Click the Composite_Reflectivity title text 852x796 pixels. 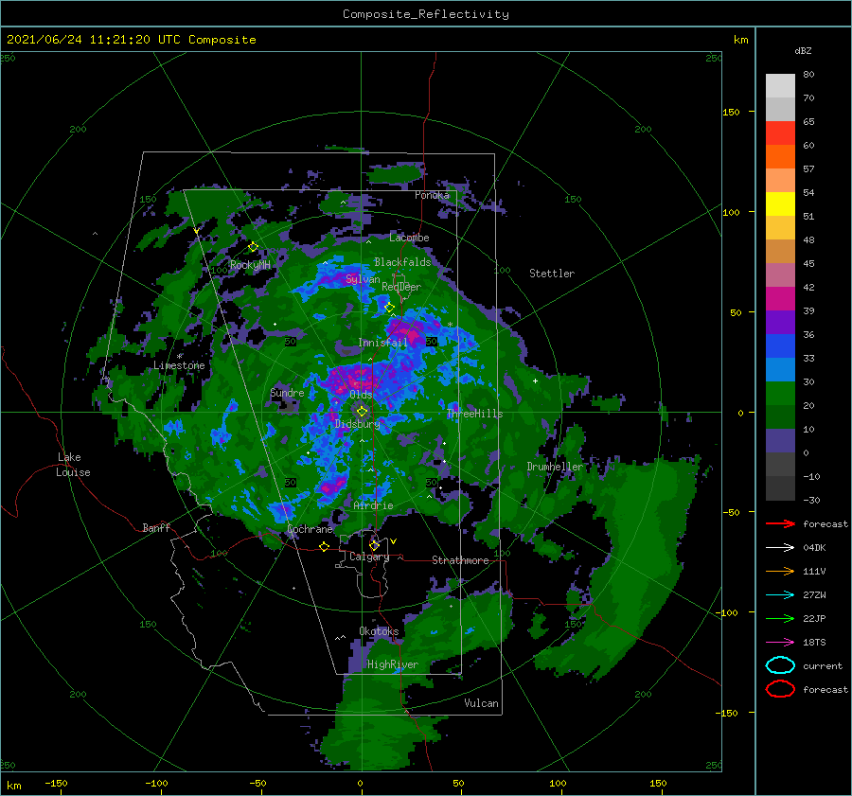tap(426, 14)
